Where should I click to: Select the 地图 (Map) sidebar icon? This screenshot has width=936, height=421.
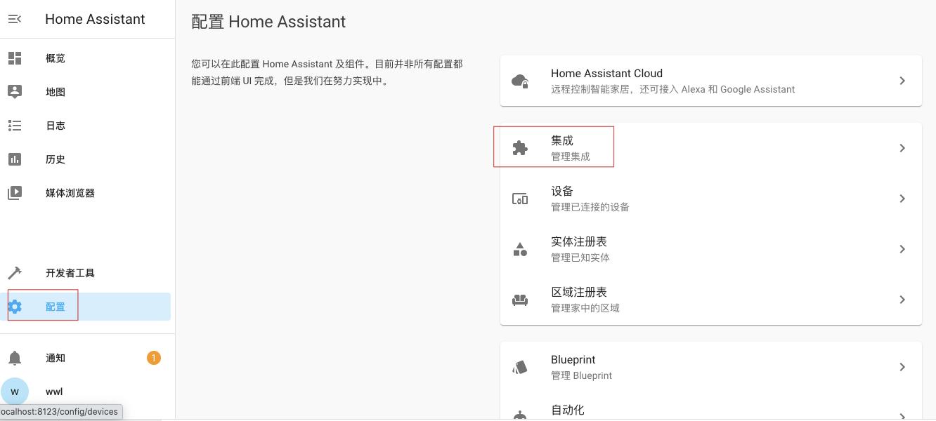point(15,92)
